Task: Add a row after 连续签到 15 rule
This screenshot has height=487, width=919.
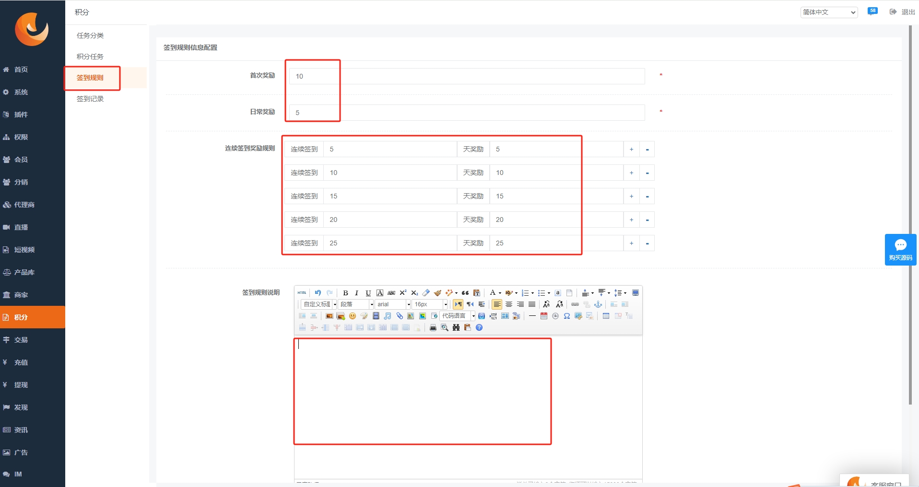Action: pyautogui.click(x=631, y=196)
